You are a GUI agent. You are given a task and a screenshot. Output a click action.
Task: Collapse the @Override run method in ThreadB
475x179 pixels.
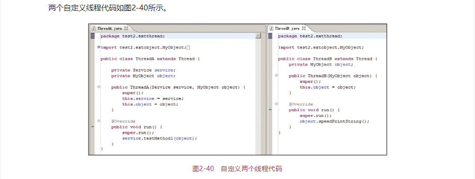(x=276, y=104)
